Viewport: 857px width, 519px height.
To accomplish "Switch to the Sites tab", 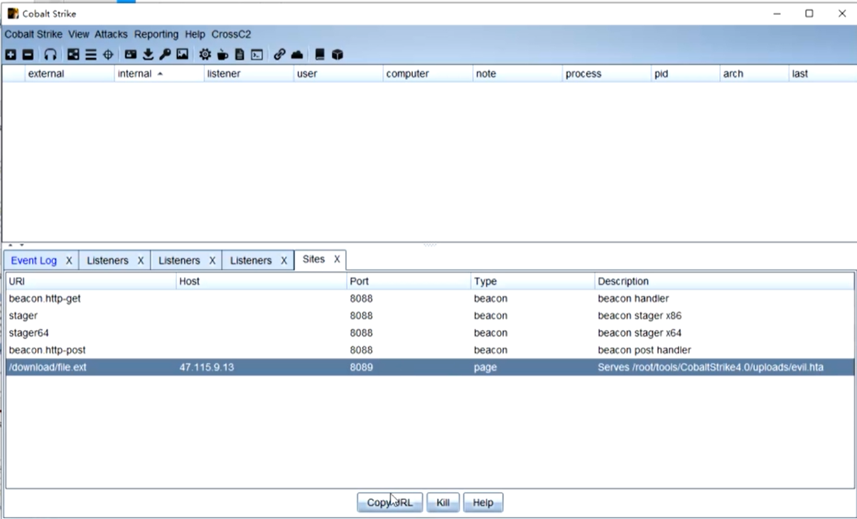I will click(x=313, y=259).
